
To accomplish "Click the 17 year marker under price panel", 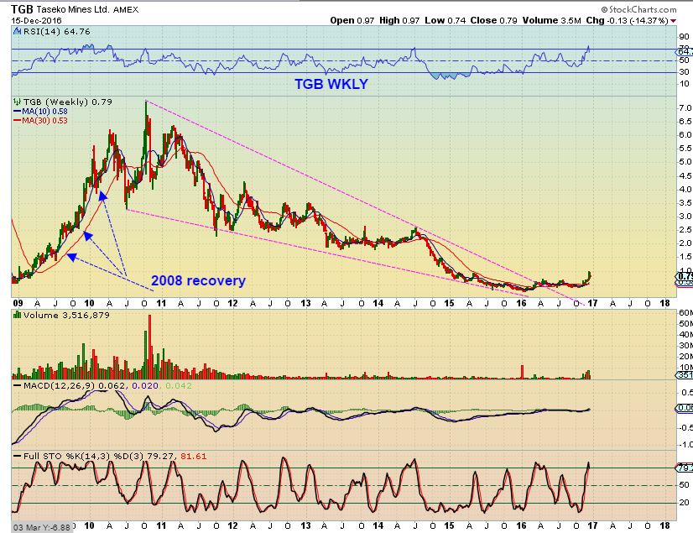I will pyautogui.click(x=592, y=304).
